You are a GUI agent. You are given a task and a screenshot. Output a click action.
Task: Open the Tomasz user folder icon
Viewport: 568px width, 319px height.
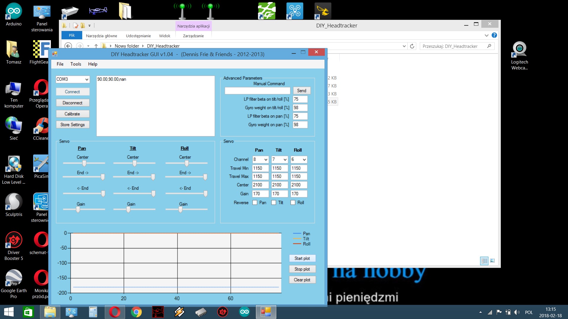14,53
